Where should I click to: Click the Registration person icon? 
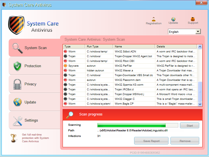(153, 19)
